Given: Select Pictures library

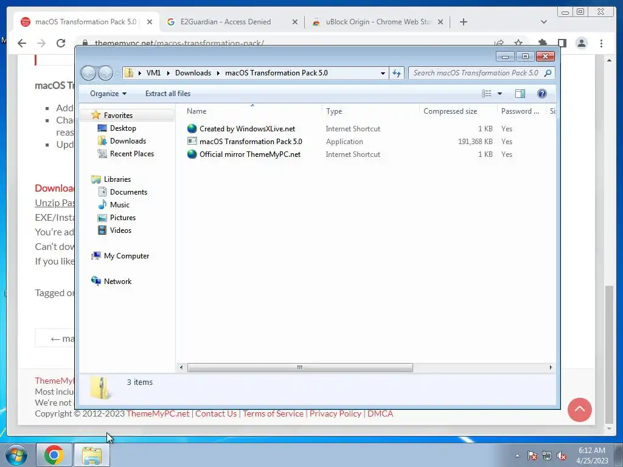Looking at the screenshot, I should pyautogui.click(x=122, y=218).
